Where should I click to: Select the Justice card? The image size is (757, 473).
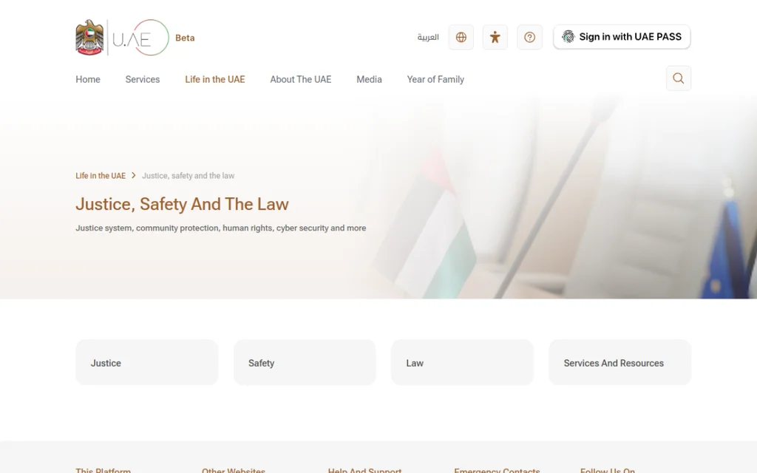147,362
